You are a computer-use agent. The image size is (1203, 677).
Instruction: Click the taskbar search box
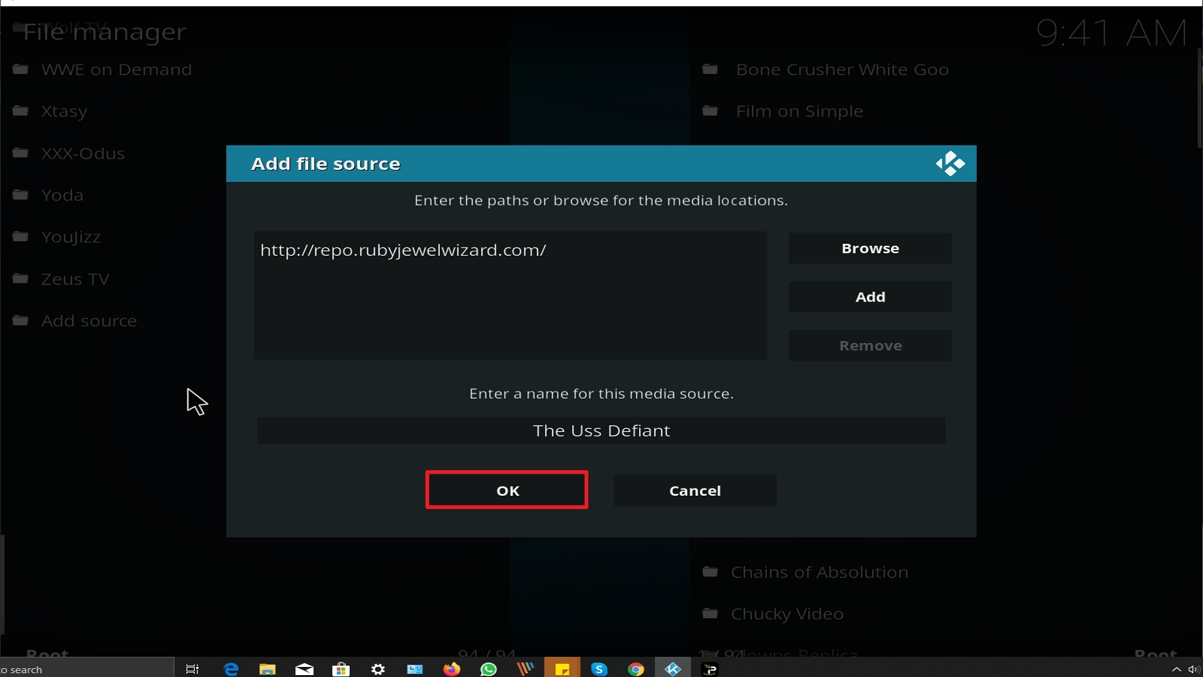pos(86,669)
